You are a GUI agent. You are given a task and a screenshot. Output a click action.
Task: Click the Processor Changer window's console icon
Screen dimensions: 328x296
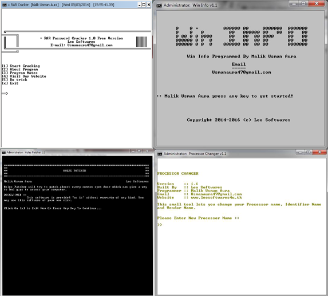coord(160,154)
